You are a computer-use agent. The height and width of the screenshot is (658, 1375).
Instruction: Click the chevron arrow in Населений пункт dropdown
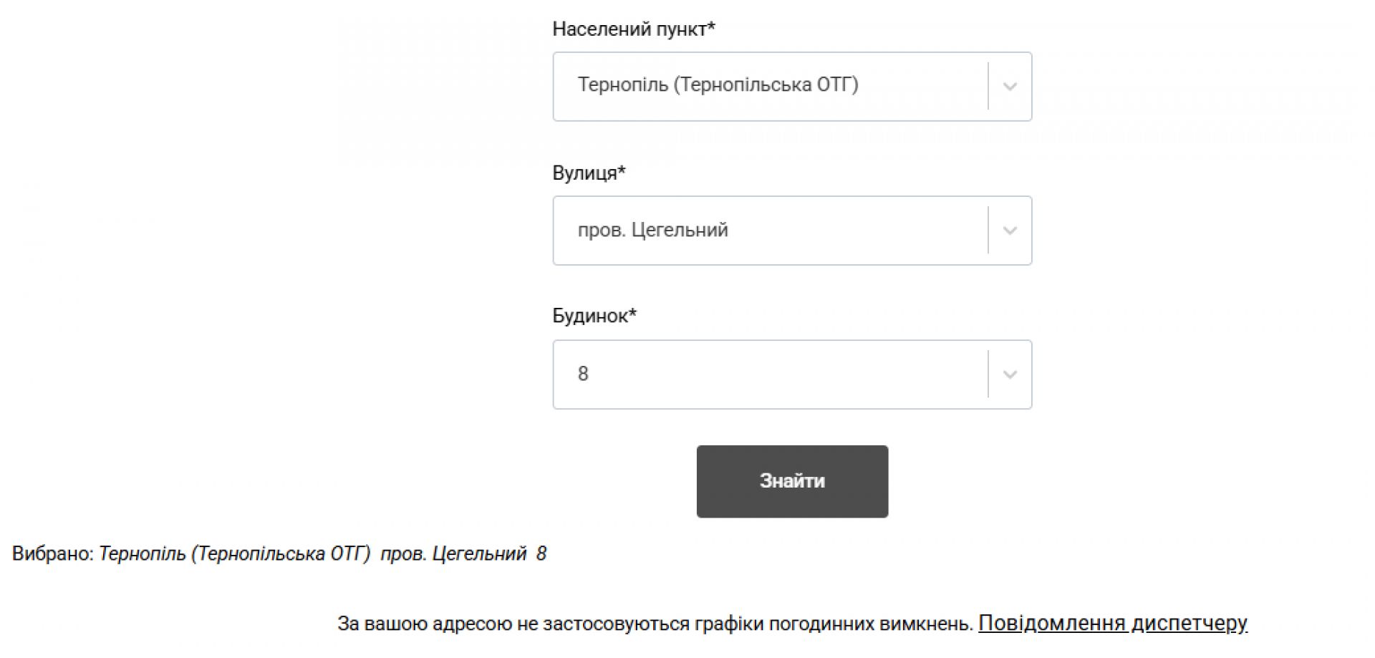pyautogui.click(x=1010, y=87)
